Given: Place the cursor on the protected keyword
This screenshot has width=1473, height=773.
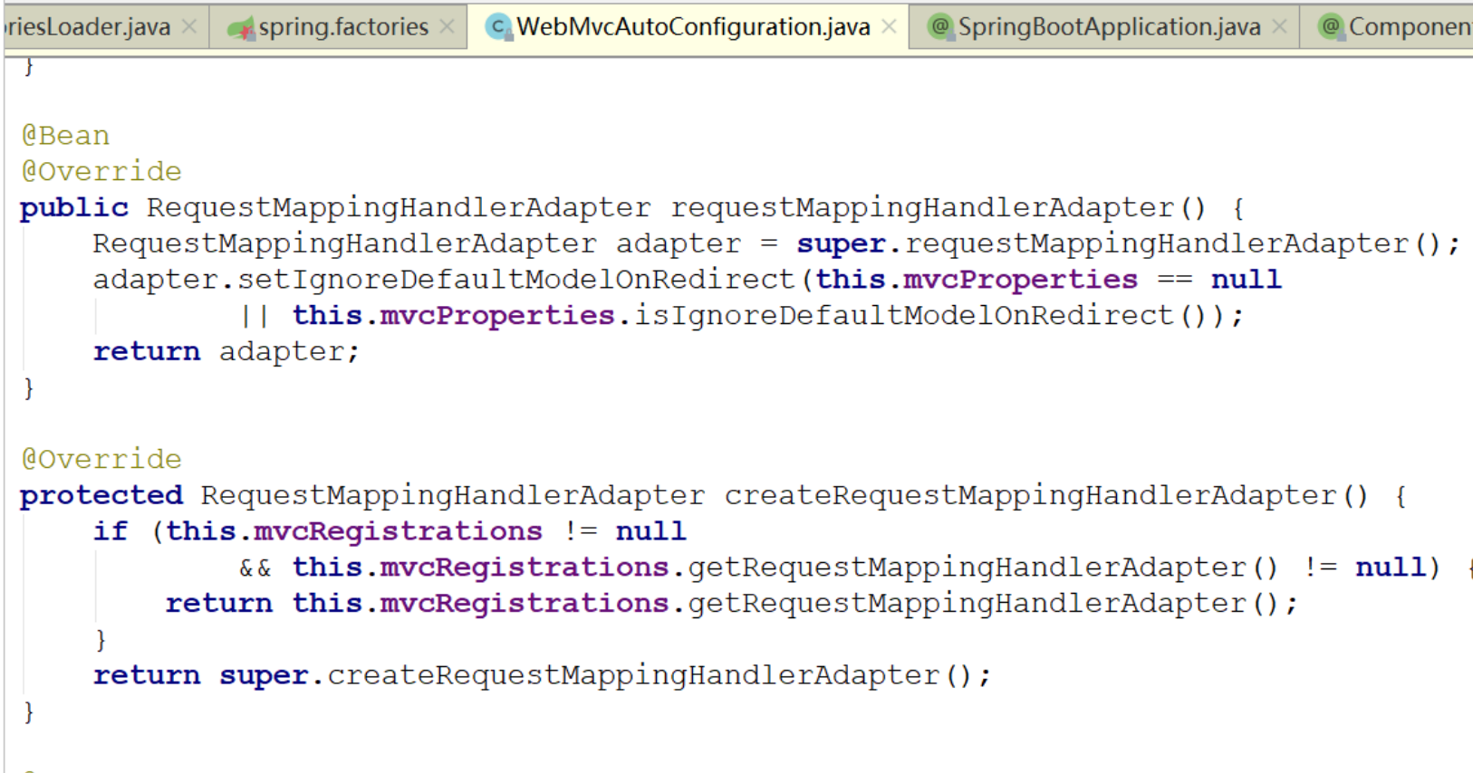Looking at the screenshot, I should pos(101,496).
